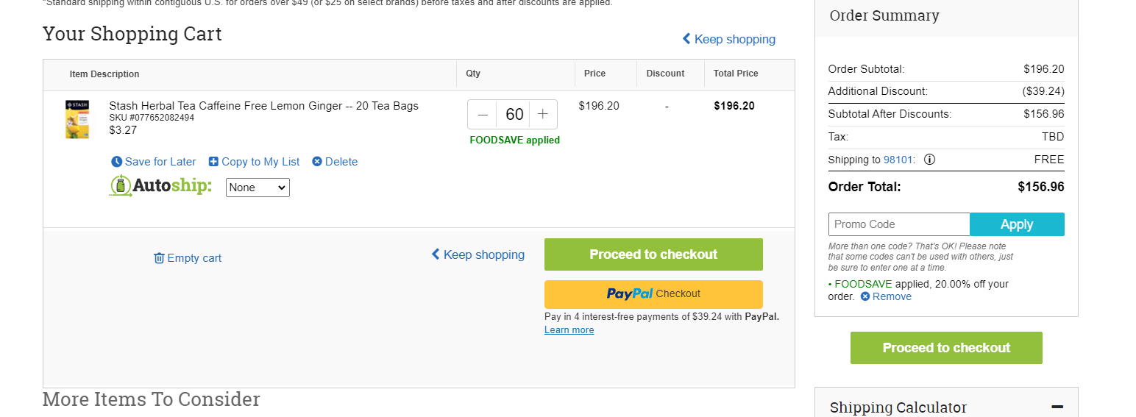Click the green Proceed to checkout button in cart
1136x417 pixels.
point(653,254)
